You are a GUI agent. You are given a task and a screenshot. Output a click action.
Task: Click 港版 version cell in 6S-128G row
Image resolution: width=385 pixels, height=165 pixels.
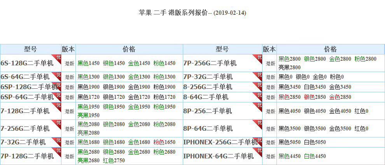point(69,63)
